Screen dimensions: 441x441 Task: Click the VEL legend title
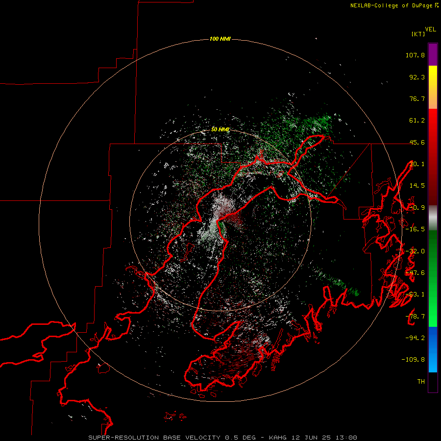tap(430, 29)
